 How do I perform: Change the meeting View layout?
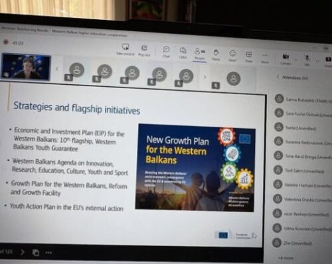pyautogui.click(x=249, y=56)
